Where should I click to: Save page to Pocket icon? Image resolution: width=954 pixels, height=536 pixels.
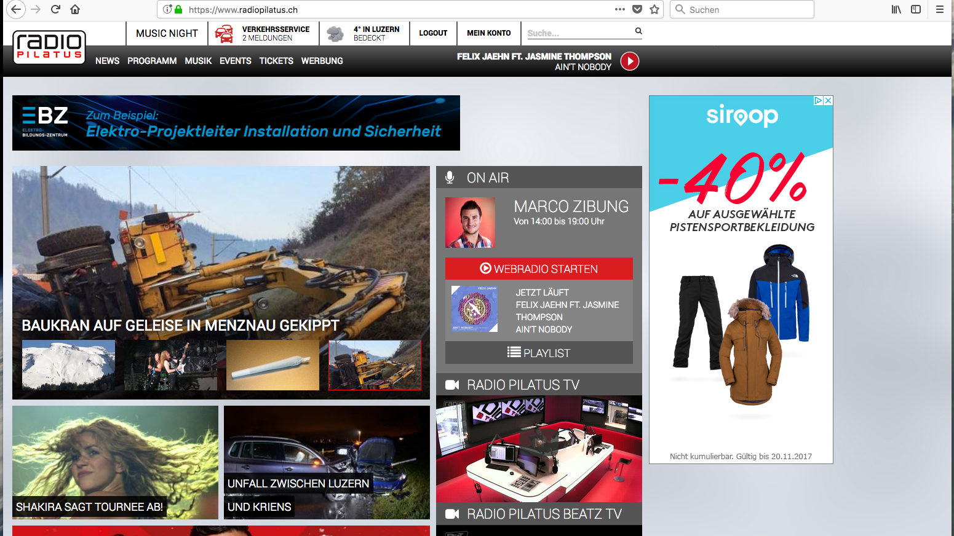click(637, 9)
